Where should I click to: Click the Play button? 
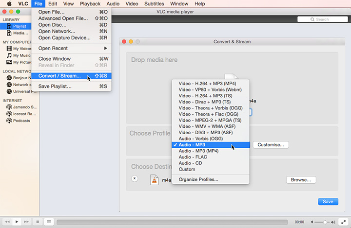click(17, 222)
